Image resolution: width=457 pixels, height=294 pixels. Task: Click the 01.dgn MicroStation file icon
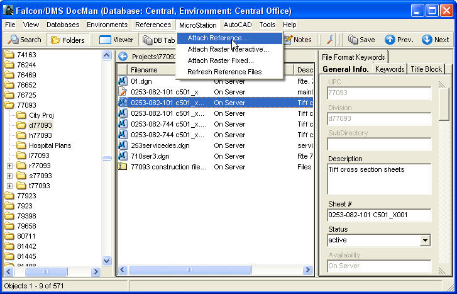tap(123, 81)
